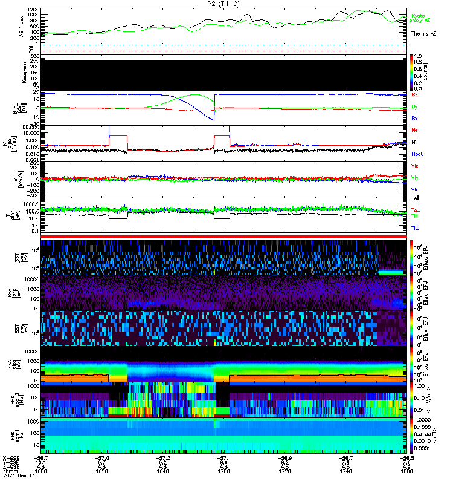This screenshot has width=453, height=484.
Task: Click the 1200 tick on the AE axis
Action: (33, 10)
